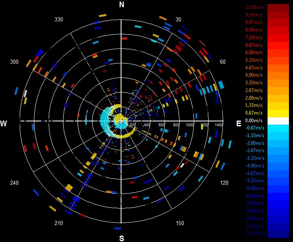
Task: Click the -6.00m/s legend label
Action: coord(255,188)
